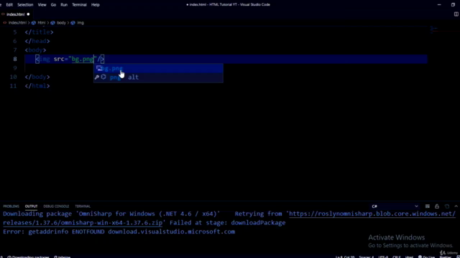Click img in the breadcrumb path
Viewport: 460px width, 258px height.
(80, 22)
